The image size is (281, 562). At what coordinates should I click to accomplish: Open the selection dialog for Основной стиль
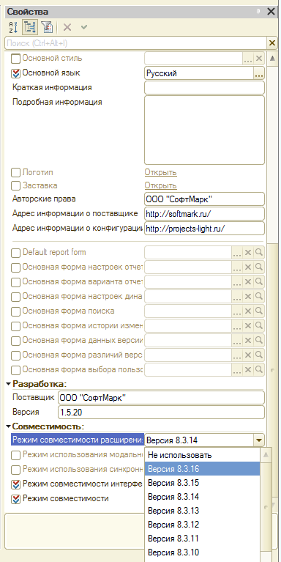tap(248, 59)
